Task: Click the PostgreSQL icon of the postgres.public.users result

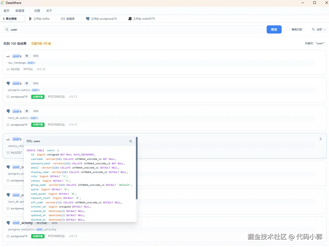Action: tap(8, 83)
